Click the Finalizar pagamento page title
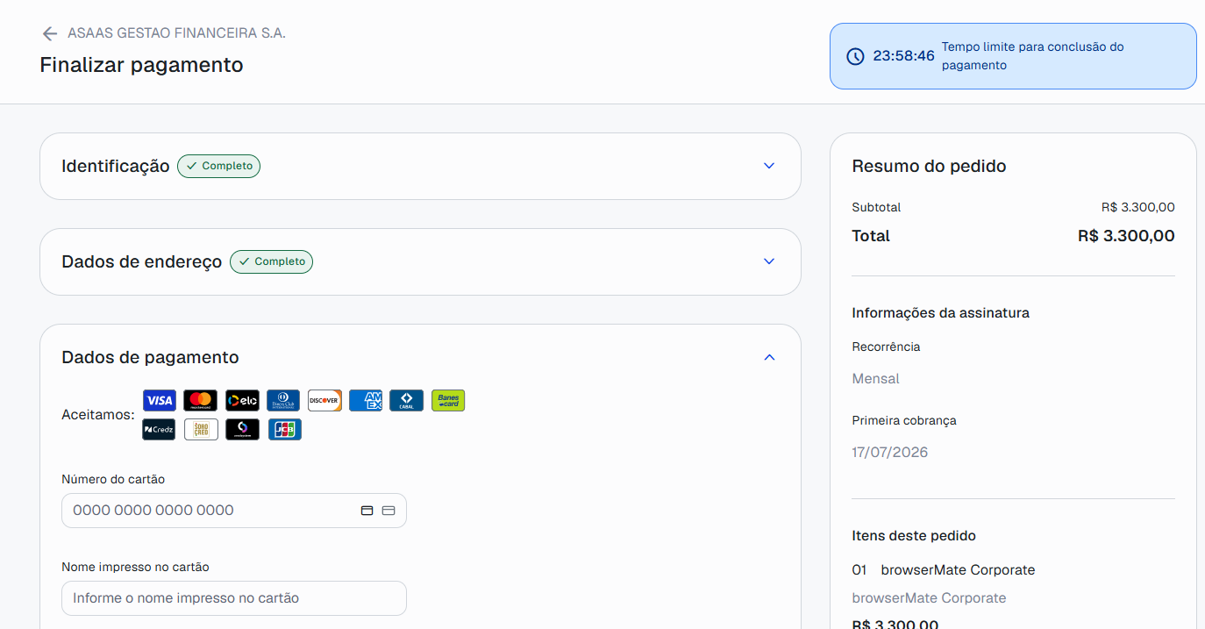The height and width of the screenshot is (629, 1205). pos(141,65)
